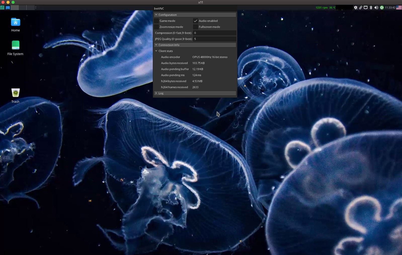This screenshot has height=255, width=402.
Task: Click the JPEG Quality (0=poor,9=best) label
Action: coord(173,39)
